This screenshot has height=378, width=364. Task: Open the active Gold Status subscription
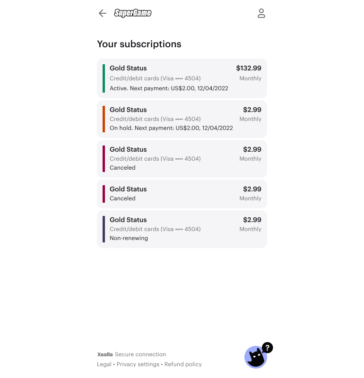click(x=182, y=78)
